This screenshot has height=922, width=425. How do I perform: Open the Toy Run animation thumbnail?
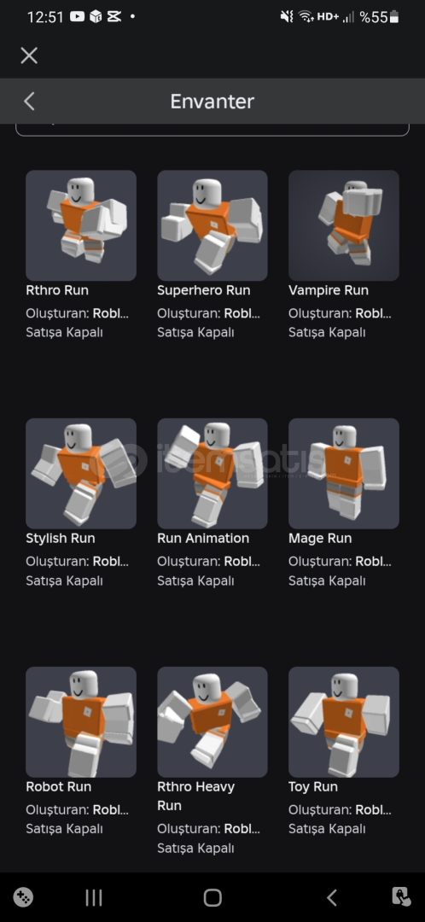tap(344, 722)
